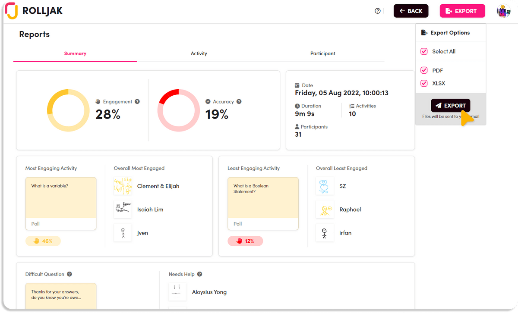Switch to the Summary tab
The height and width of the screenshot is (313, 518).
click(x=75, y=53)
